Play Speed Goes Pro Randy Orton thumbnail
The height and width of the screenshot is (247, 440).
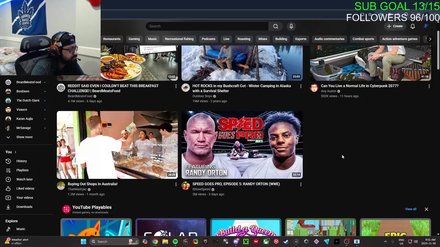(x=242, y=145)
